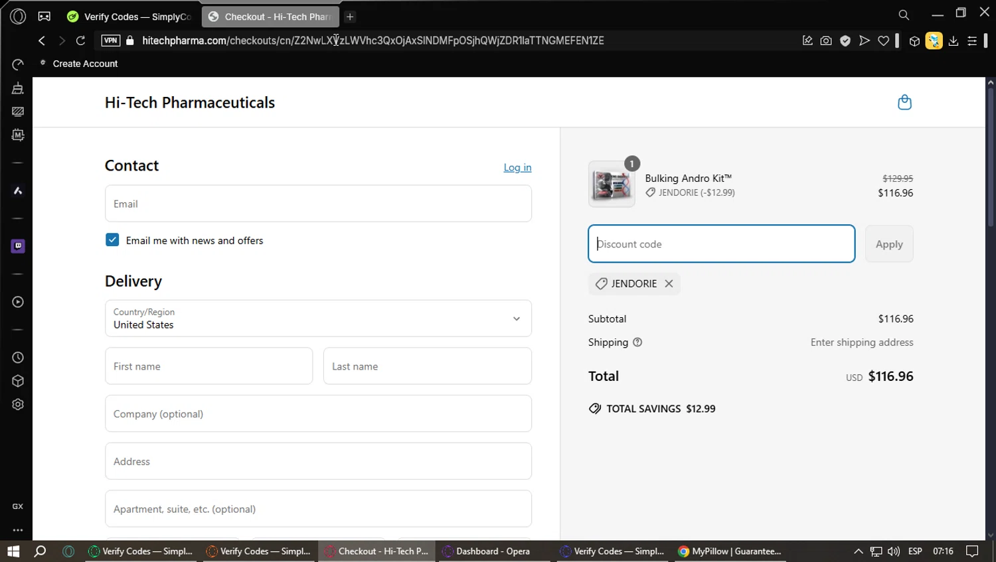Open a new browser tab
Image resolution: width=996 pixels, height=562 pixels.
[x=350, y=17]
